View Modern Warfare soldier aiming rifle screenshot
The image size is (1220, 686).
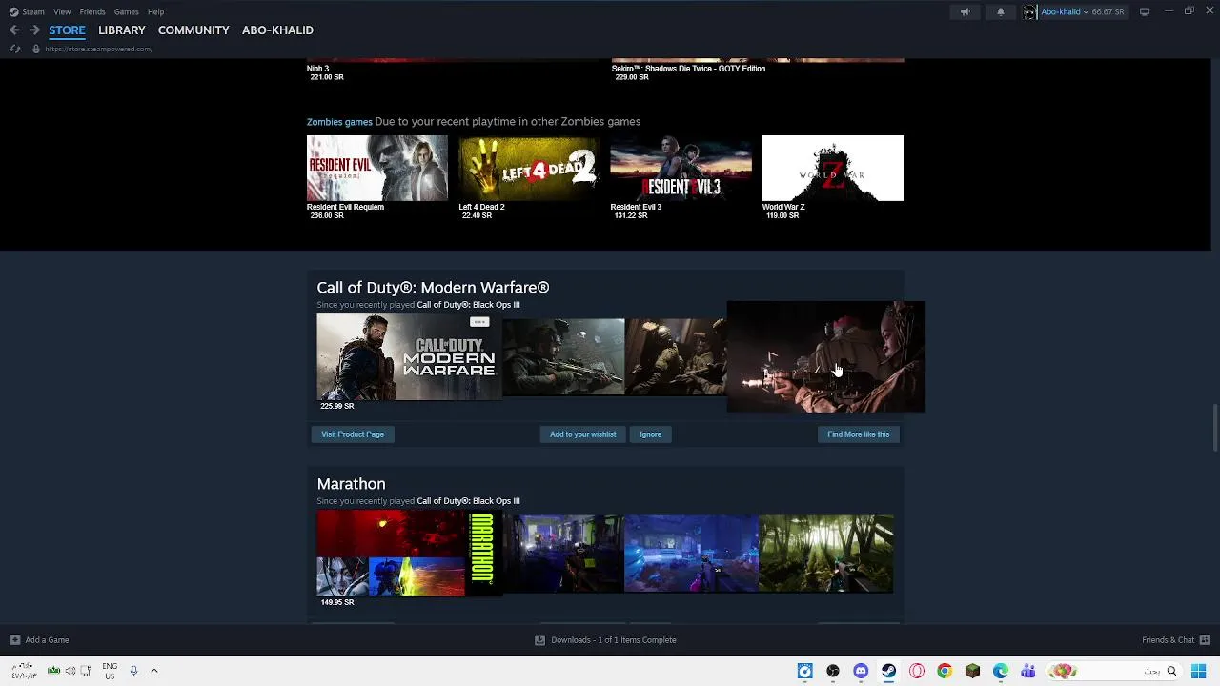coord(563,356)
